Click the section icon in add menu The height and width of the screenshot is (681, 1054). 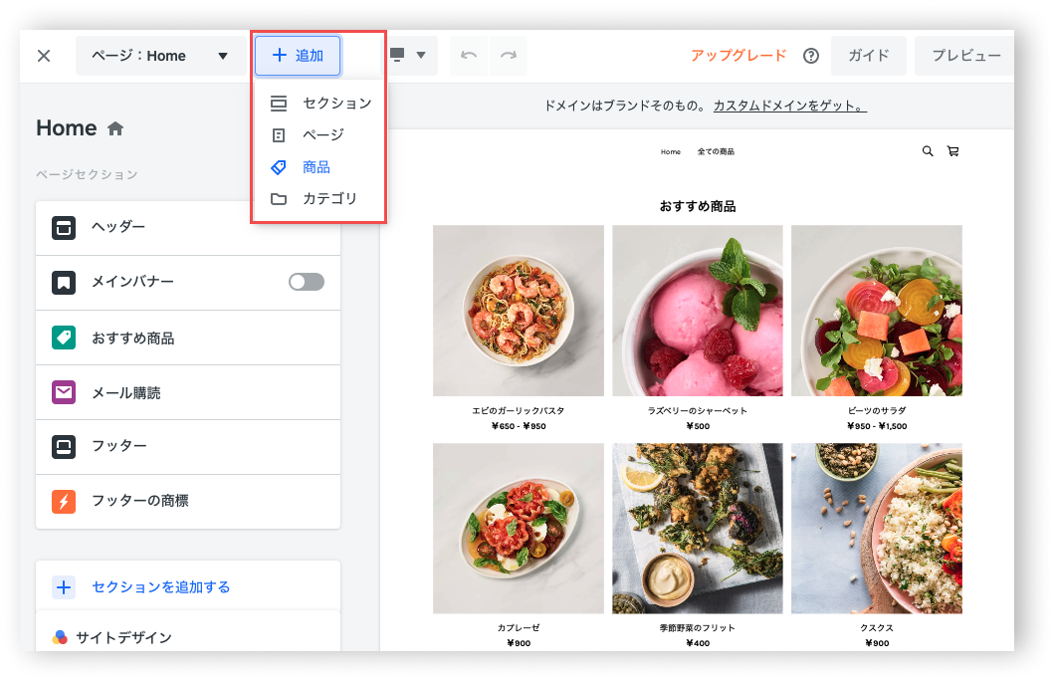(x=279, y=103)
